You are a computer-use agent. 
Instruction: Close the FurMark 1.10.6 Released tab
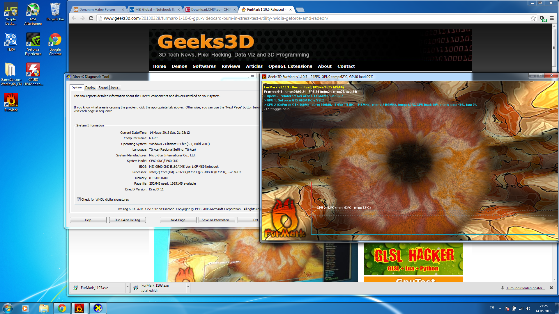click(x=290, y=10)
